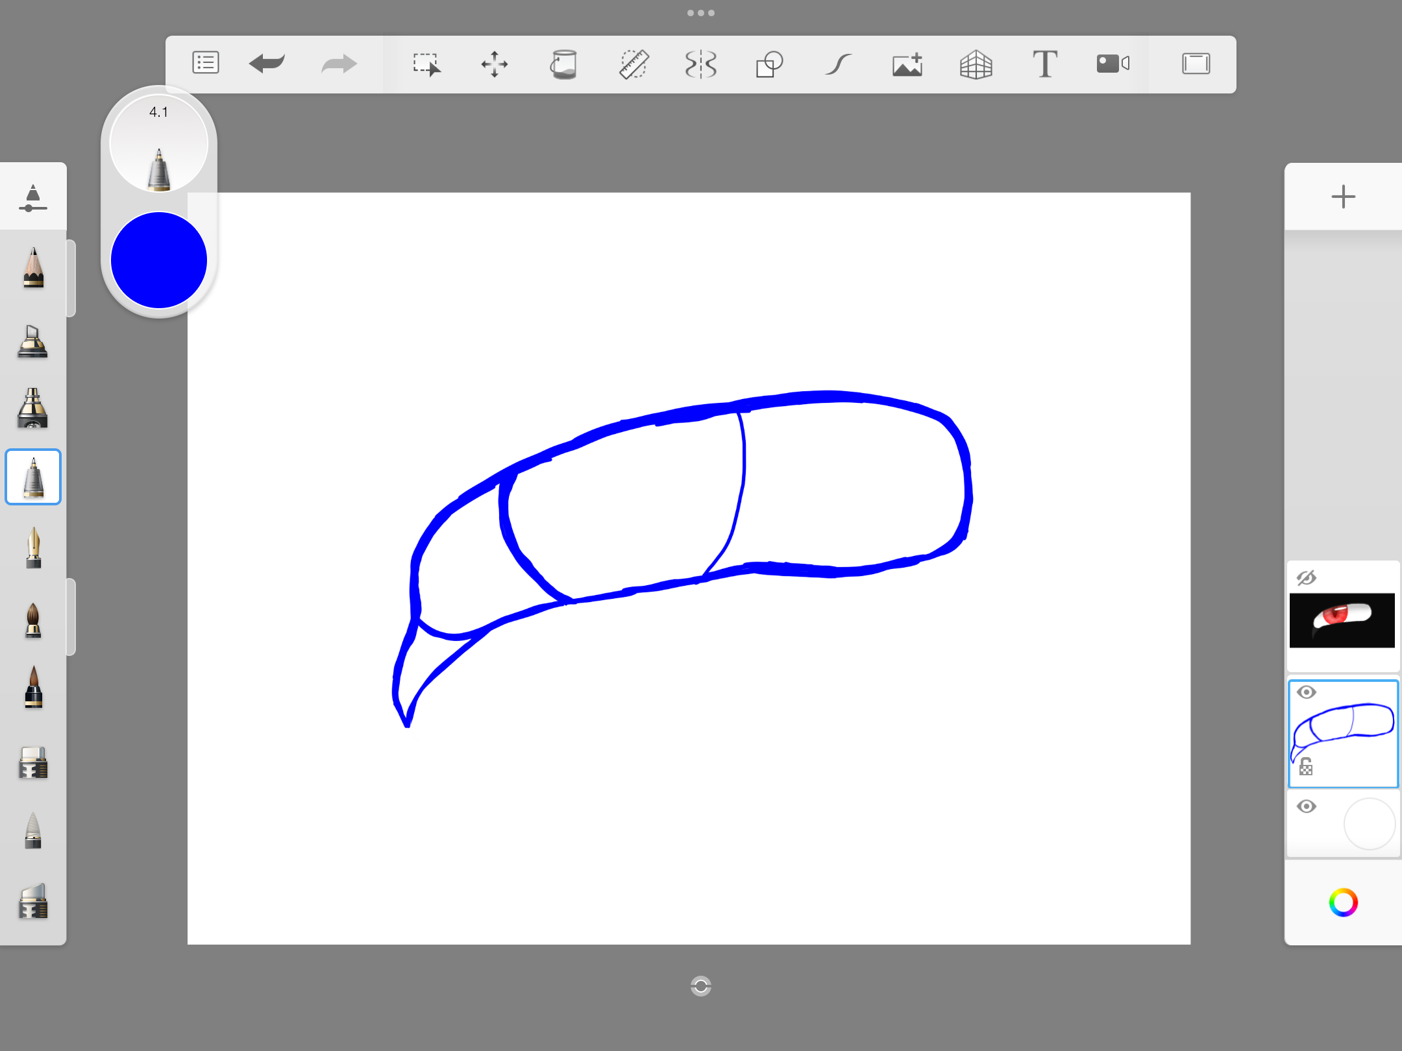Select the paint bucket fill tool

564,64
